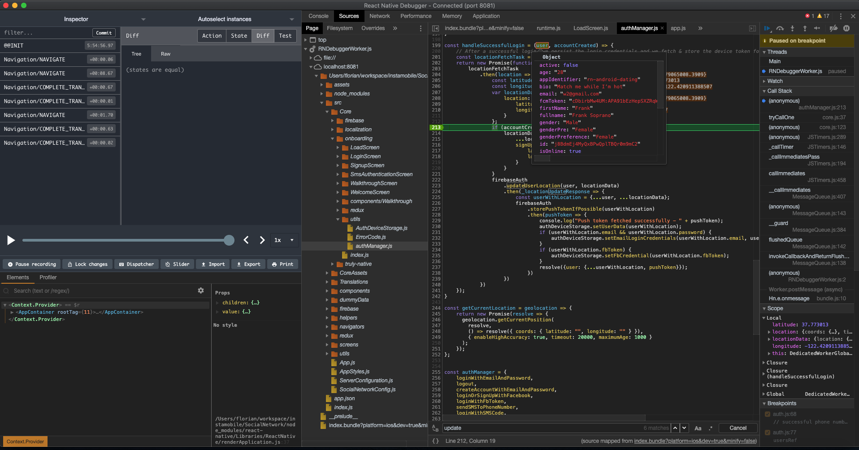This screenshot has width=859, height=450.
Task: Resume script execution in the debugger
Action: (767, 28)
